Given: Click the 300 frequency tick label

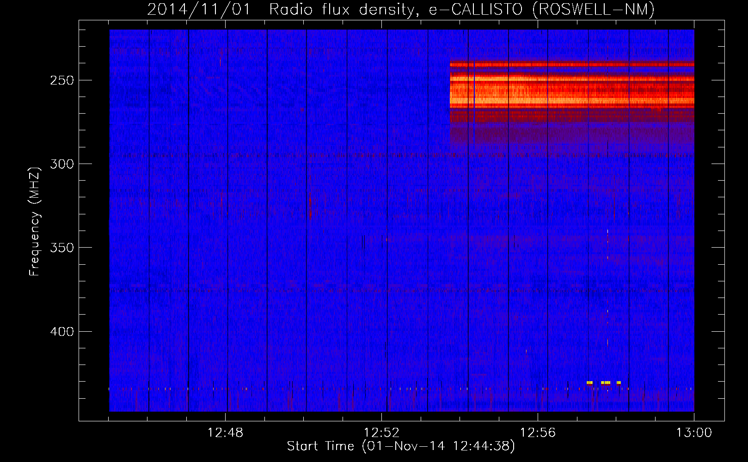Looking at the screenshot, I should point(62,164).
